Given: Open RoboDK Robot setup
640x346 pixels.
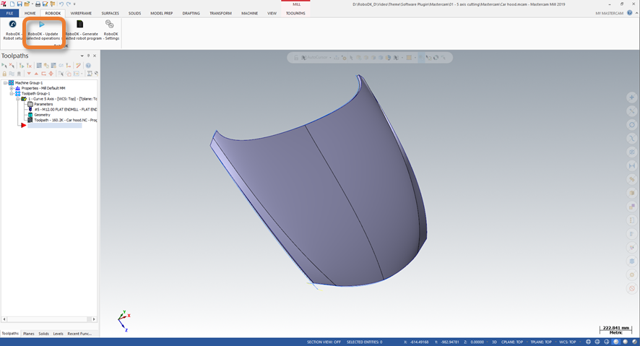Looking at the screenshot, I should point(12,25).
